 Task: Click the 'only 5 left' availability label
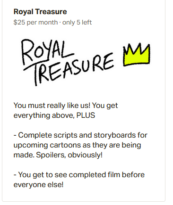click(x=77, y=22)
